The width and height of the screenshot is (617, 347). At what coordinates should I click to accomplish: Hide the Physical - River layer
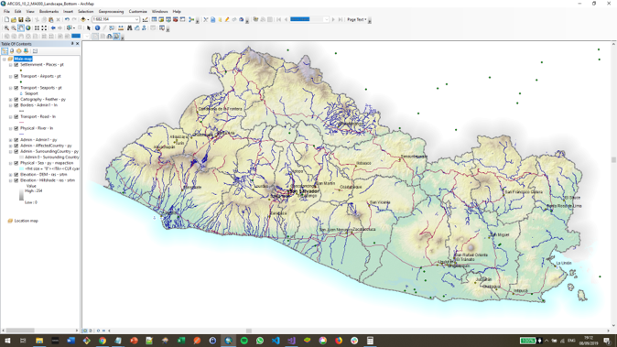pos(16,128)
